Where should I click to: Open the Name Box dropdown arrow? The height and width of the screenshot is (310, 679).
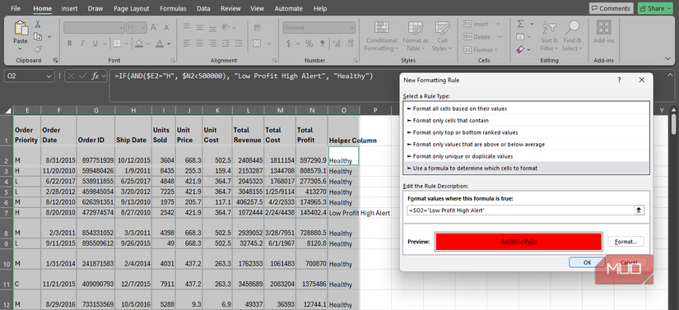point(49,76)
